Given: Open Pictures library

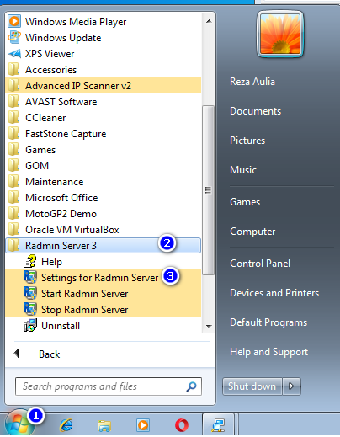Looking at the screenshot, I should (247, 141).
